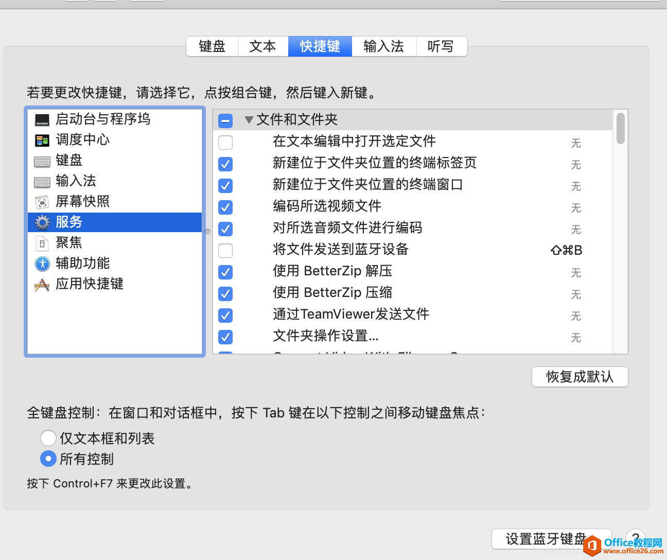
Task: Uncheck 新建位于文件夹位置的终端窗口
Action: coord(225,186)
